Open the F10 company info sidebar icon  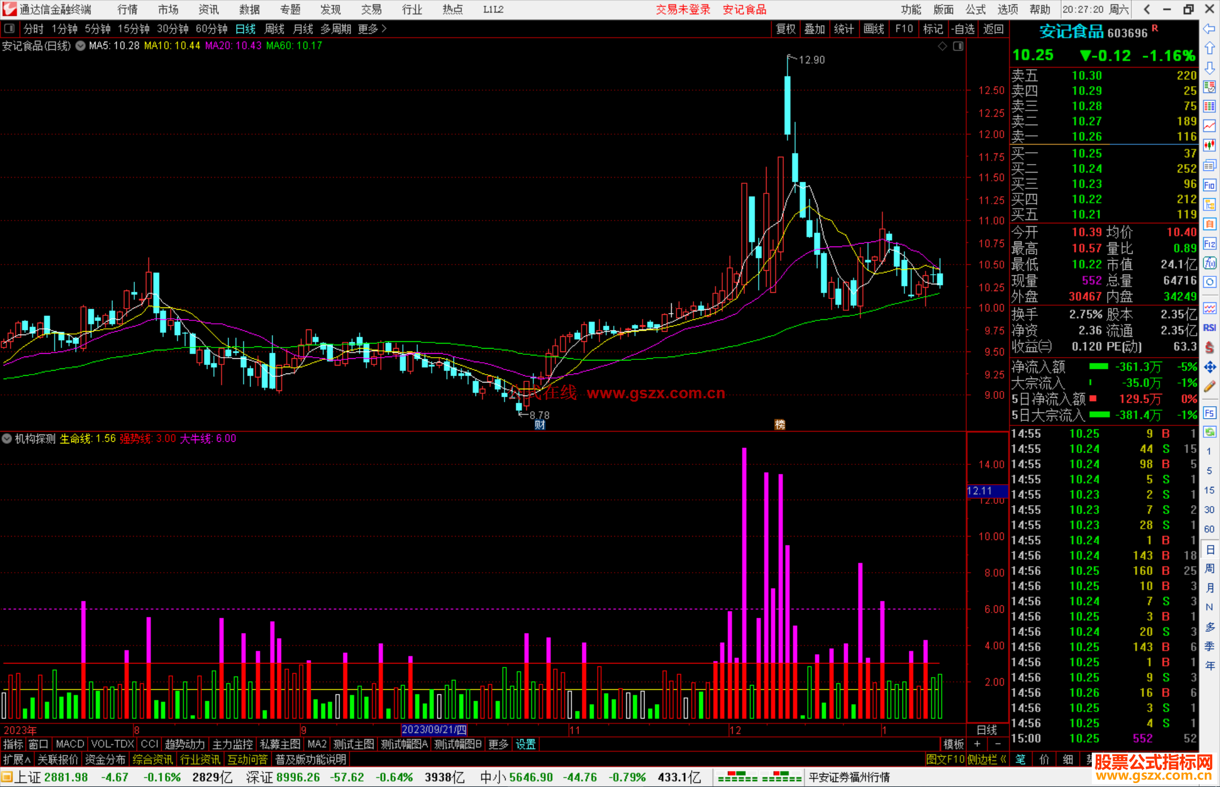click(x=1209, y=186)
